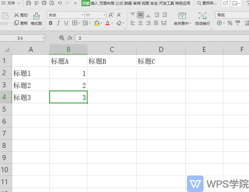Align text to middle vertically
The width and height of the screenshot is (249, 192).
(x=141, y=15)
